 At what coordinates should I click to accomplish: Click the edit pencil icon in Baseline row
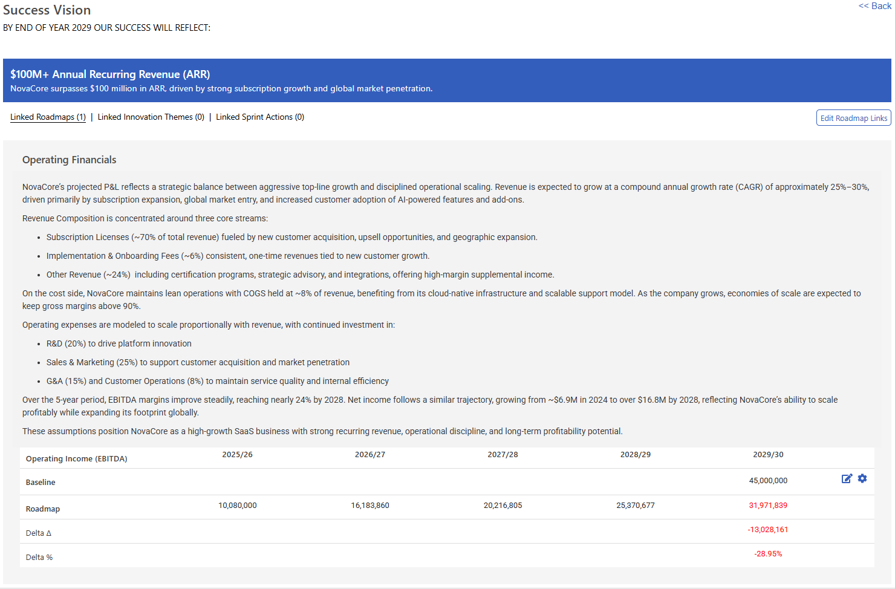[x=847, y=479]
